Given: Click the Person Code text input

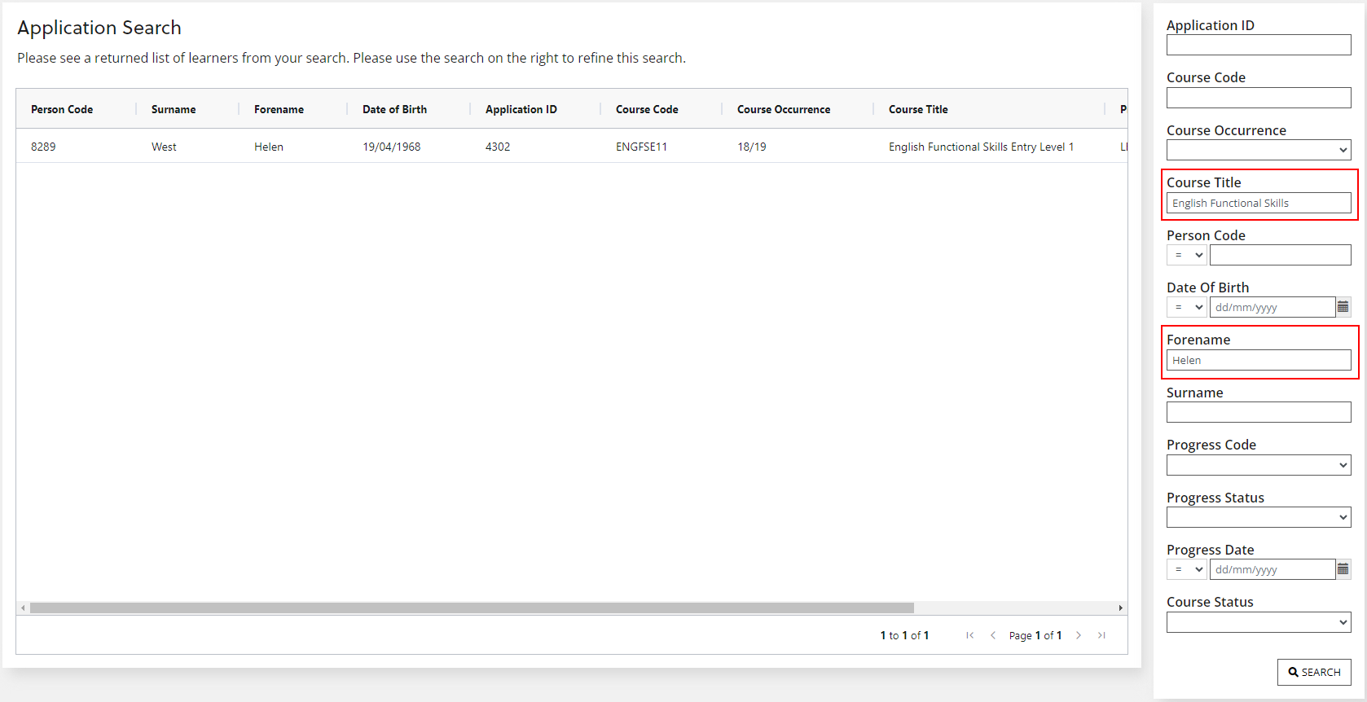Looking at the screenshot, I should pyautogui.click(x=1281, y=255).
